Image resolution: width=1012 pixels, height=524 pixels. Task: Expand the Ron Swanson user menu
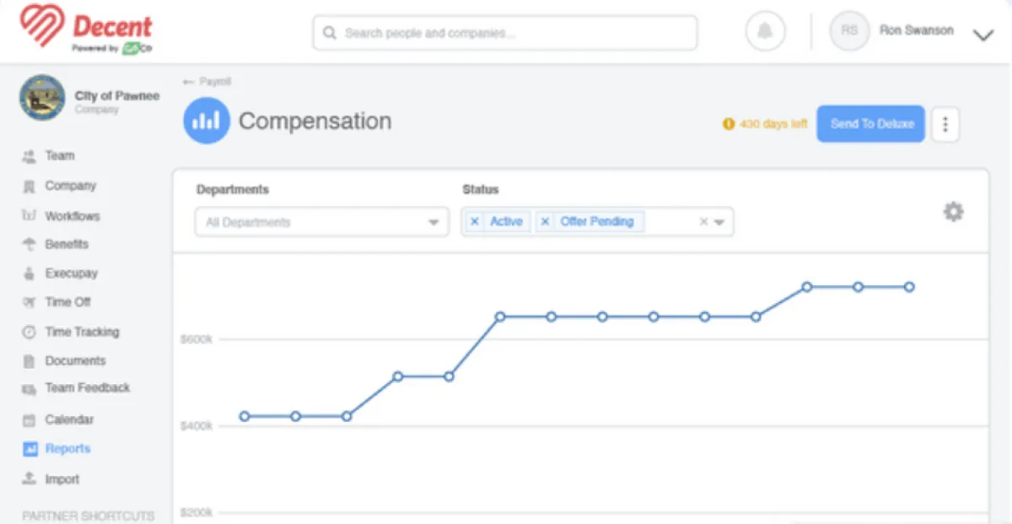(x=983, y=35)
